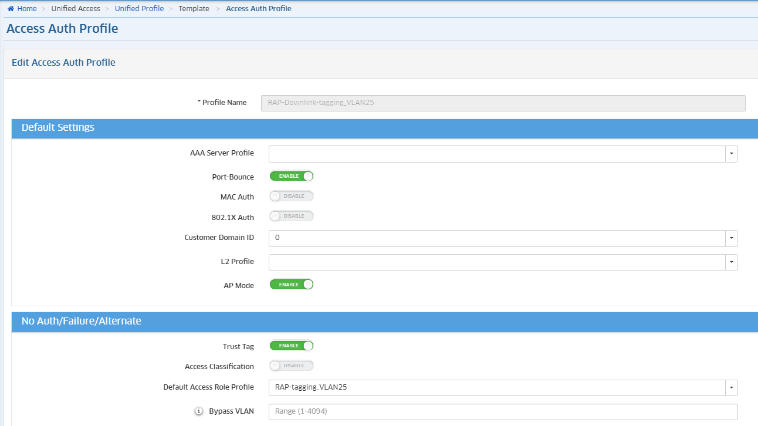Image resolution: width=758 pixels, height=426 pixels.
Task: Click the Default Settings section header
Action: [57, 128]
